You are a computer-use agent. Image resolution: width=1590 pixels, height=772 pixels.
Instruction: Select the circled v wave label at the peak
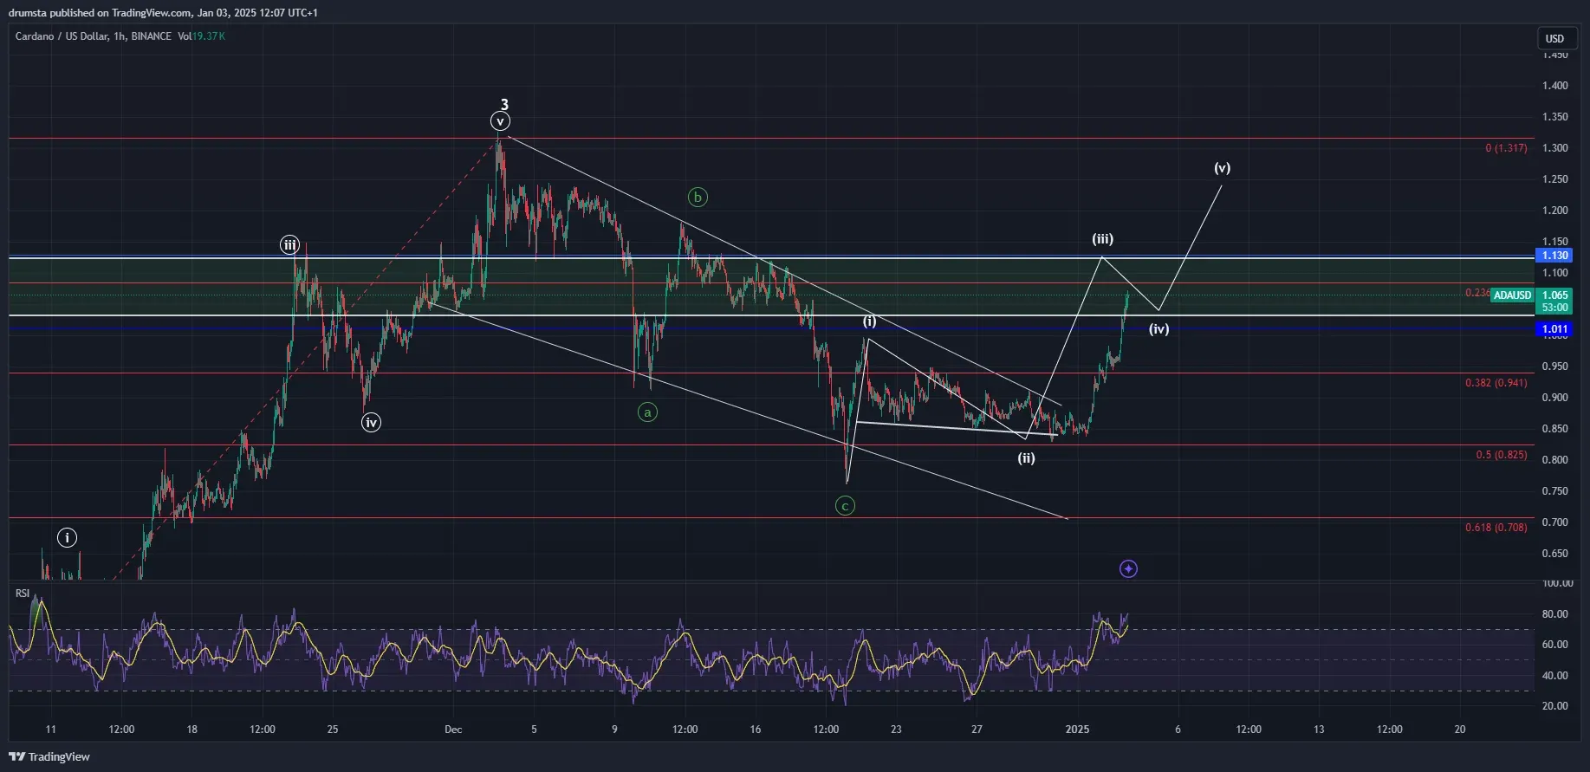pyautogui.click(x=500, y=121)
